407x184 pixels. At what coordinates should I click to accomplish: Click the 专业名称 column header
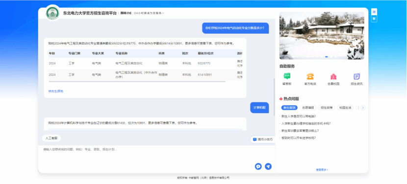(x=122, y=53)
